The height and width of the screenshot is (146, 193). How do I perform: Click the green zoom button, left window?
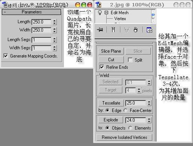pos(83,5)
